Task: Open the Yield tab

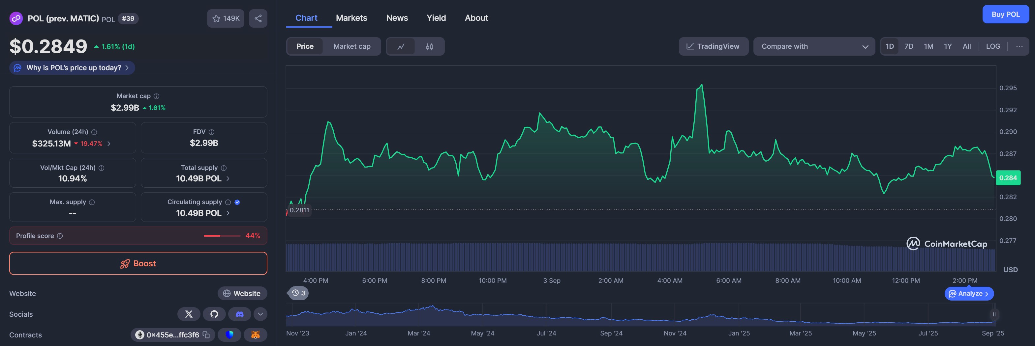Action: click(x=436, y=18)
